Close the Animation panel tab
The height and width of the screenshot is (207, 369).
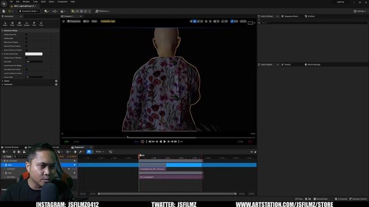tap(21, 16)
